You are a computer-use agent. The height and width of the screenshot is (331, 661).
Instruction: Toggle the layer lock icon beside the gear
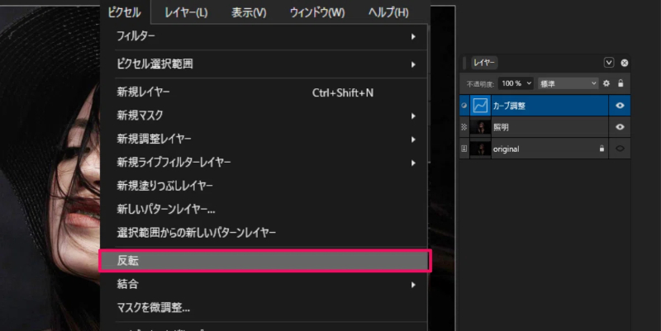621,83
